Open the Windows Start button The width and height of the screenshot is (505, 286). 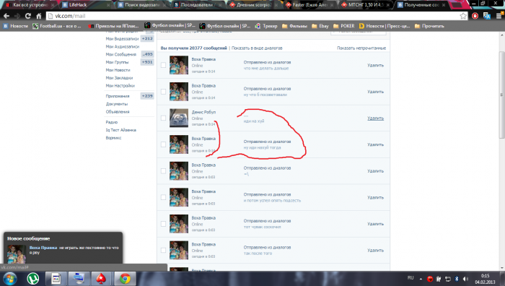point(9,278)
